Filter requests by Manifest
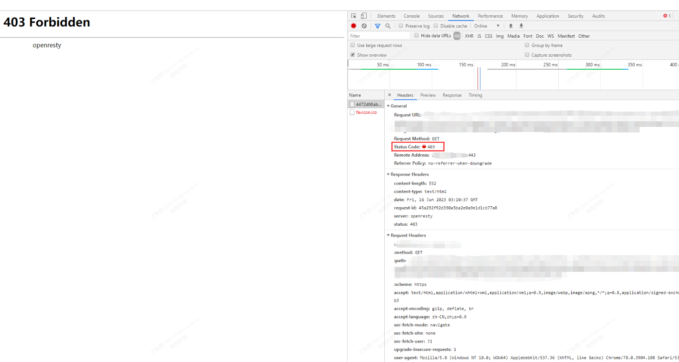 click(566, 36)
